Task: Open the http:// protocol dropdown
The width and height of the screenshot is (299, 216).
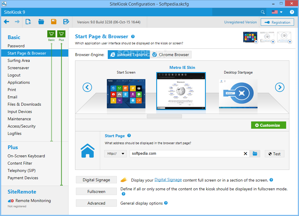Action: point(115,154)
